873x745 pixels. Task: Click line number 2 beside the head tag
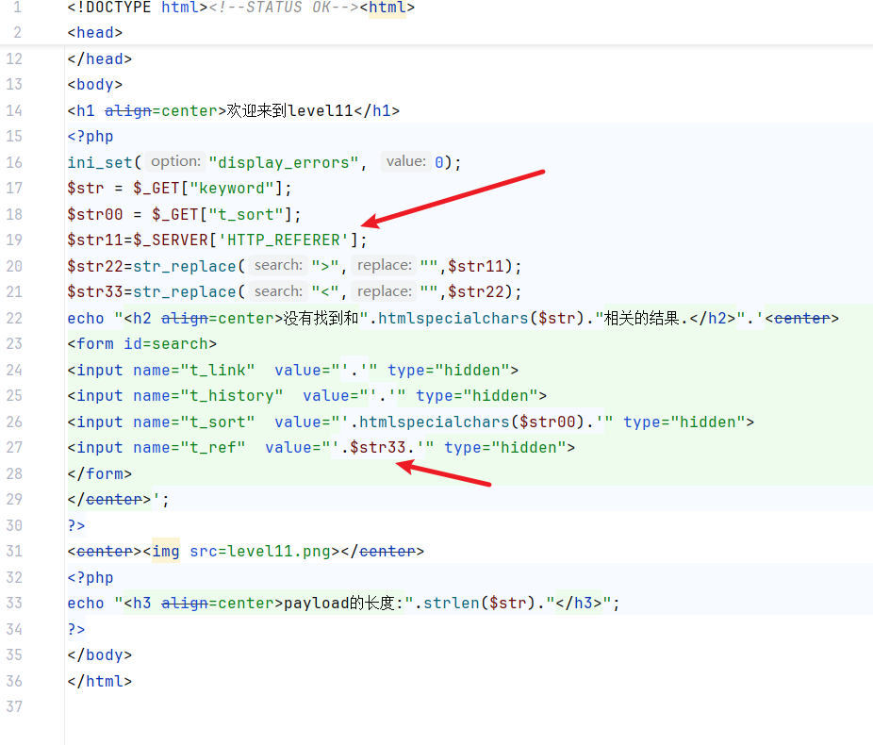click(x=13, y=32)
